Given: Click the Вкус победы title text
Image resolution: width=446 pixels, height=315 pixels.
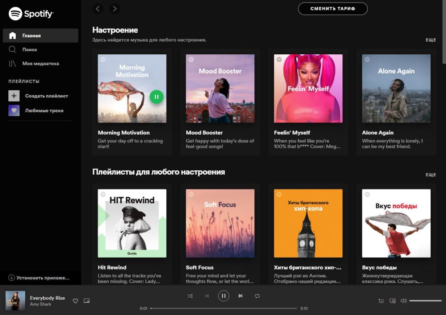Looking at the screenshot, I should [379, 267].
